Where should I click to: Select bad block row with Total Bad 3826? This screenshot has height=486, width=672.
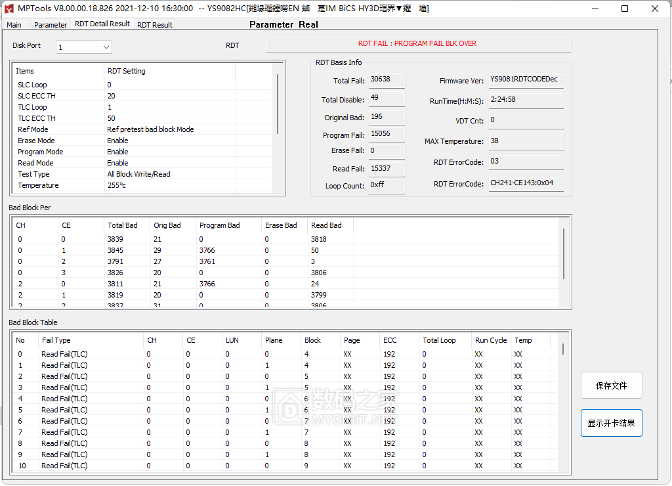285,273
